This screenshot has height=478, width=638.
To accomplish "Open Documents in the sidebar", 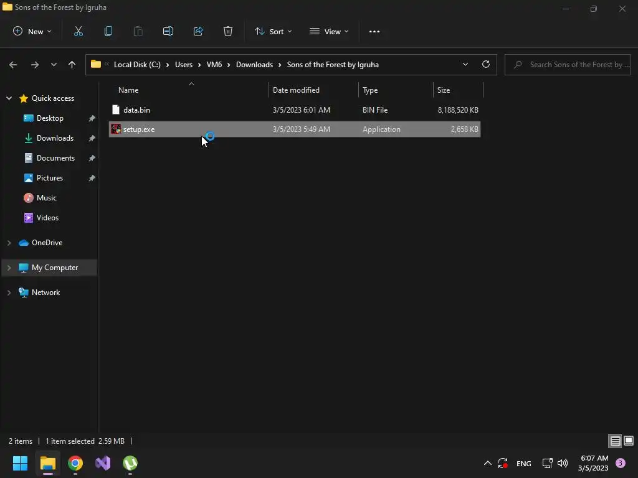I will tap(55, 157).
